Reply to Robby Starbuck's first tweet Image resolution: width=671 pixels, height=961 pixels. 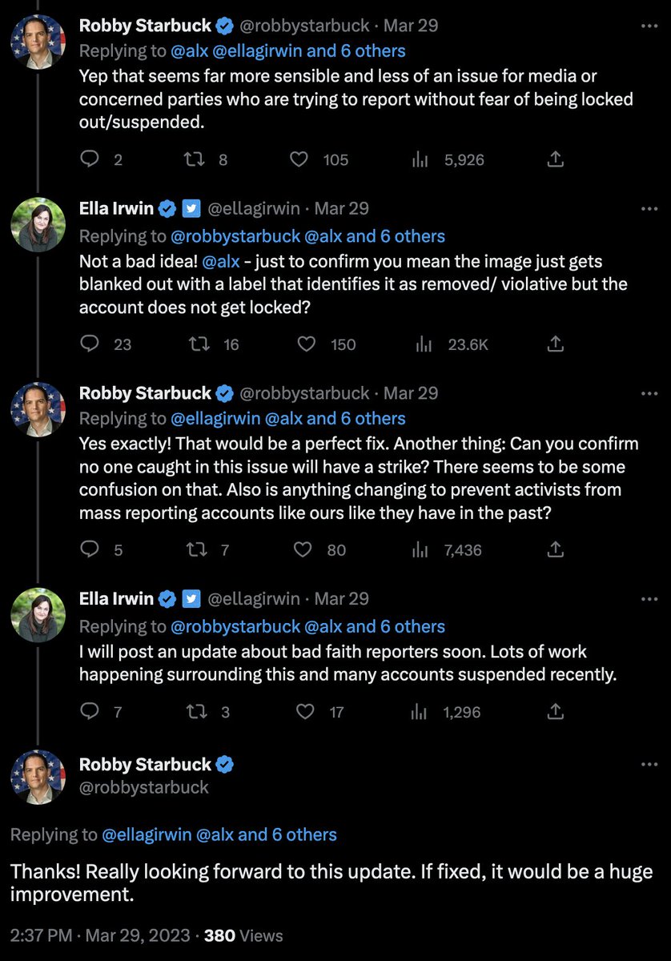(x=90, y=159)
